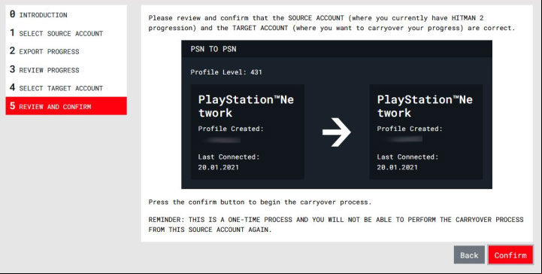
Task: Click the blurred target profile created date
Action: click(404, 139)
